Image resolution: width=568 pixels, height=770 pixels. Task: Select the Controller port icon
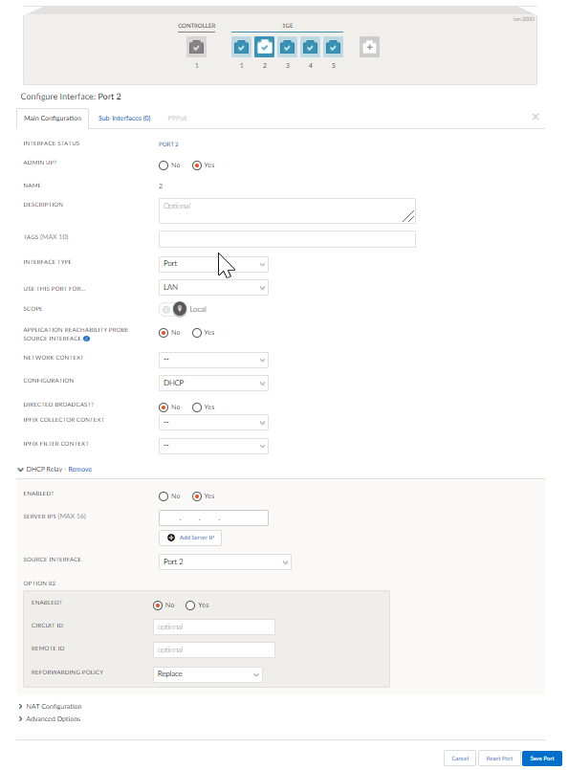pyautogui.click(x=196, y=45)
